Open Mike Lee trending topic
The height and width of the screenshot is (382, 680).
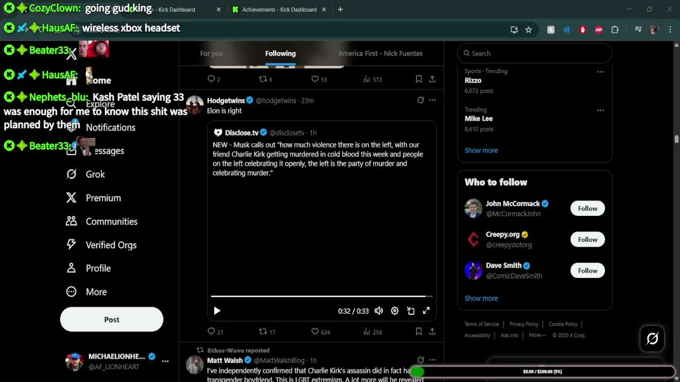click(479, 119)
